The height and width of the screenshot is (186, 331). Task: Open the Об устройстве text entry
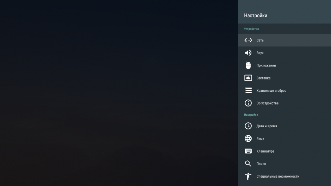click(268, 103)
